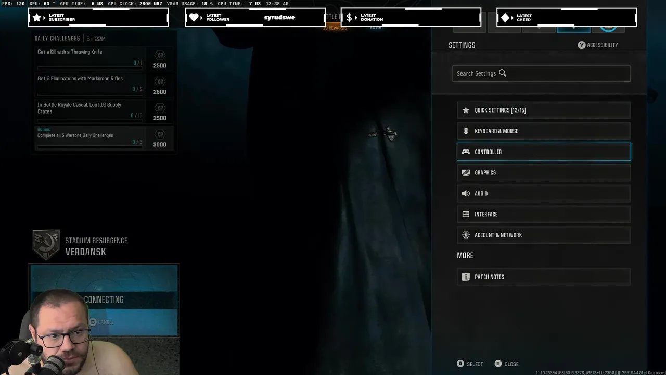Click Stadium Resurgence Verdansk mode title
The image size is (666, 375).
(x=96, y=246)
